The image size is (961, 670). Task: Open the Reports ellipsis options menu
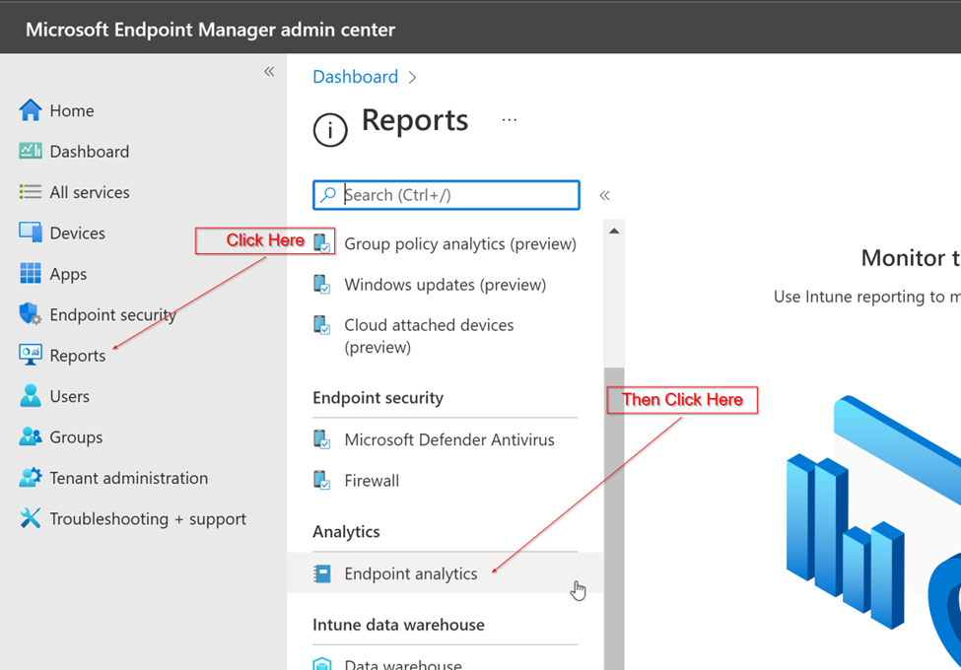click(509, 118)
